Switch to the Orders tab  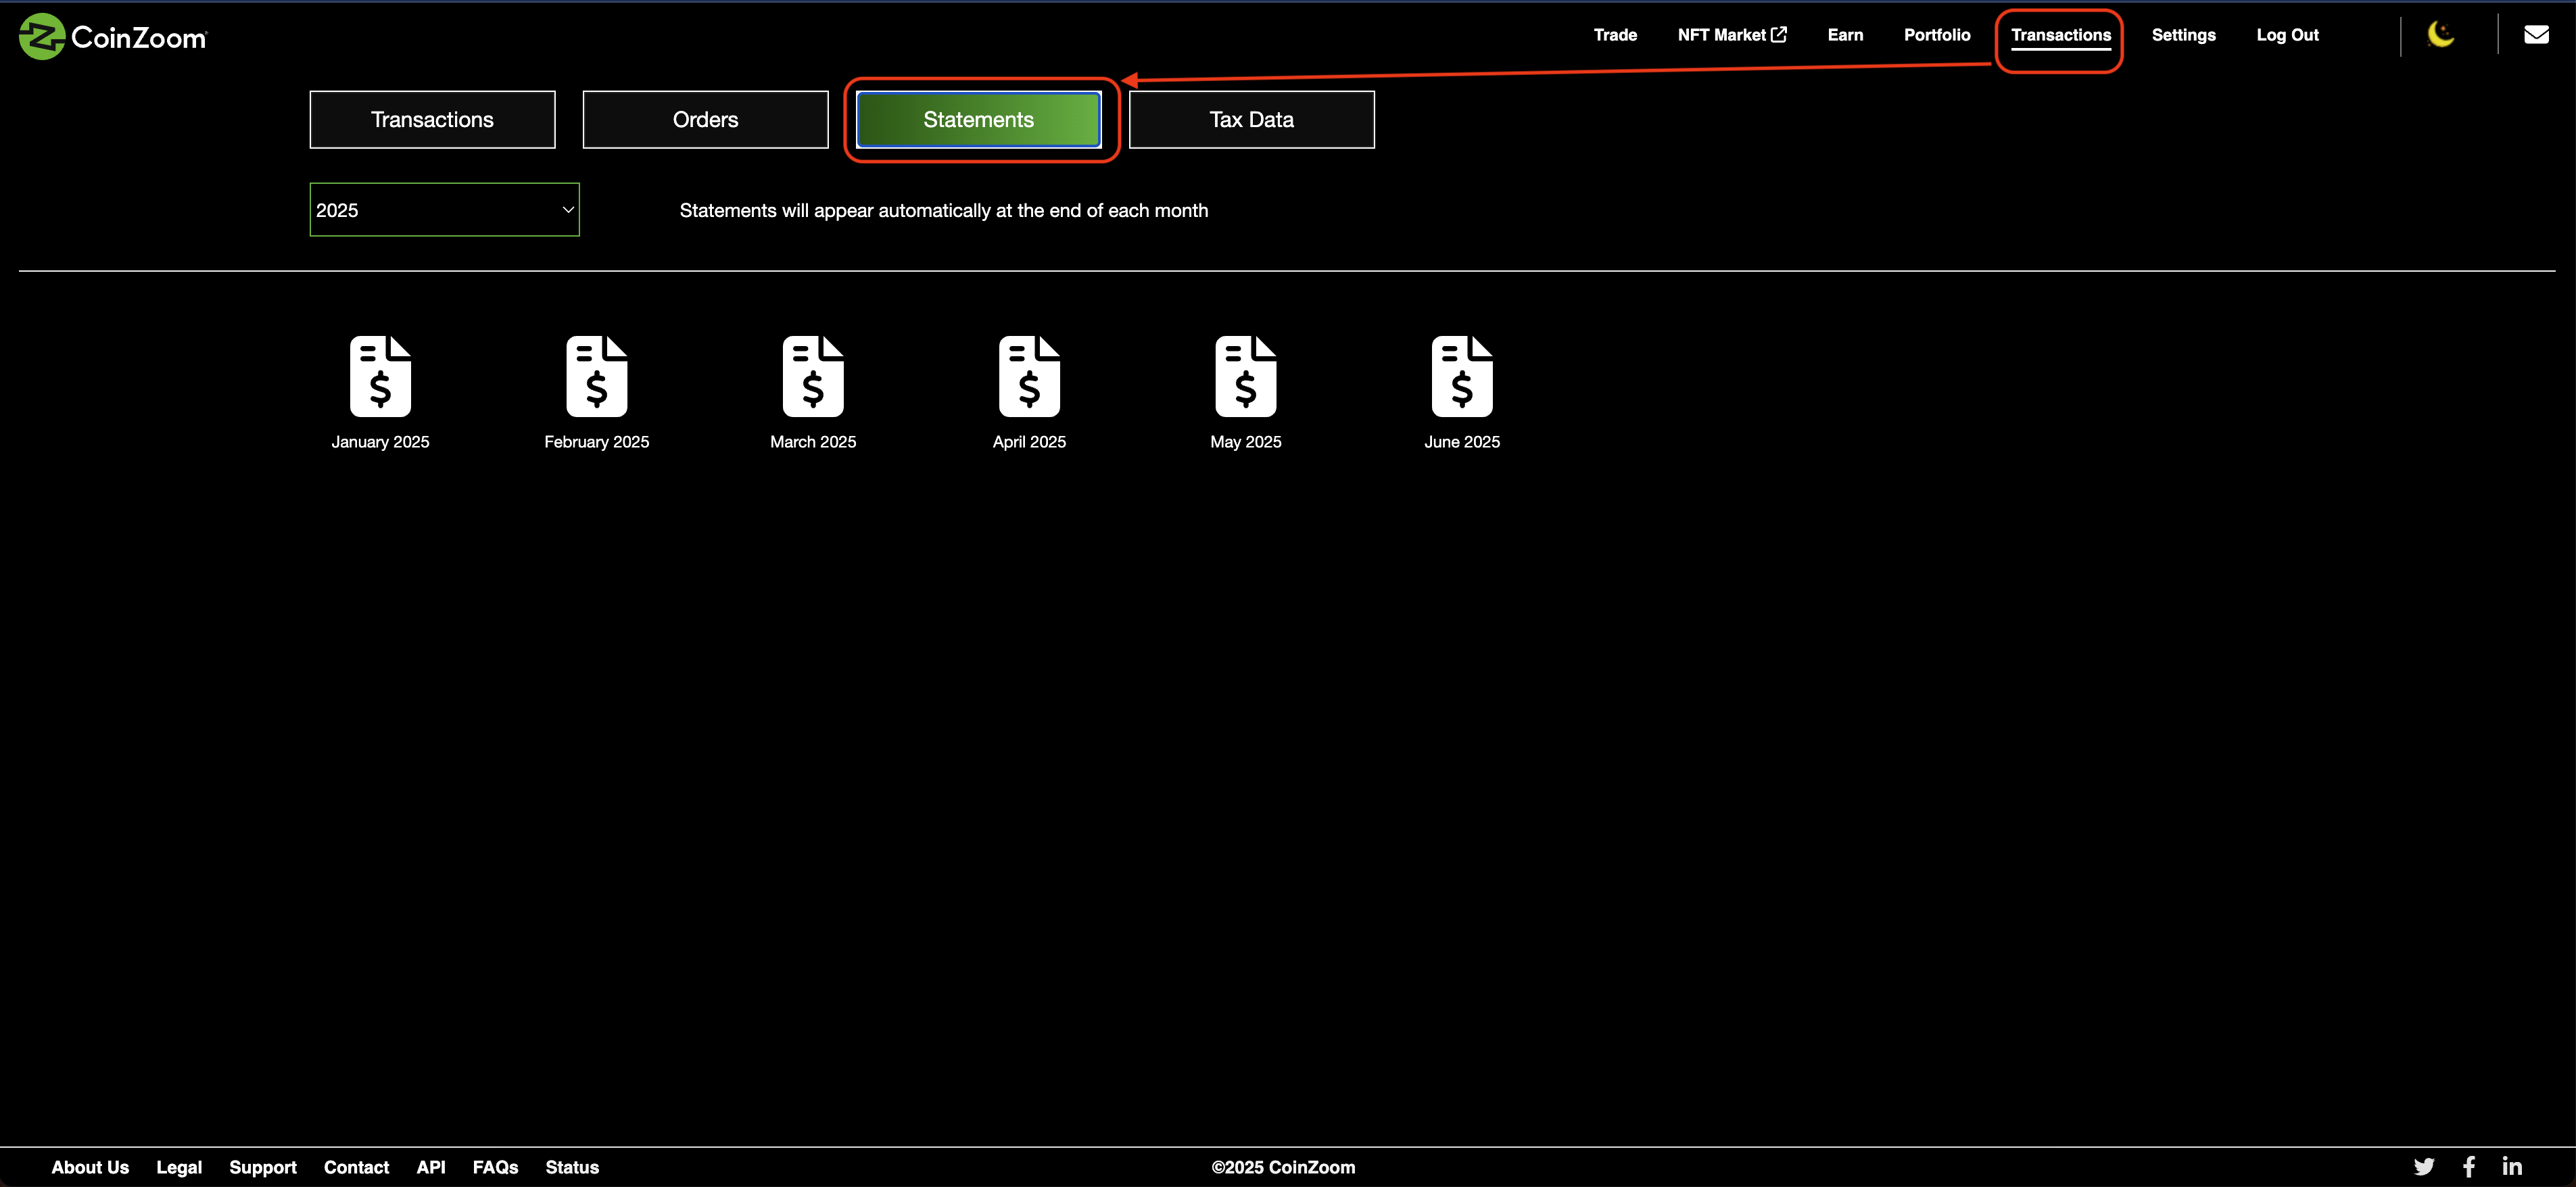705,120
